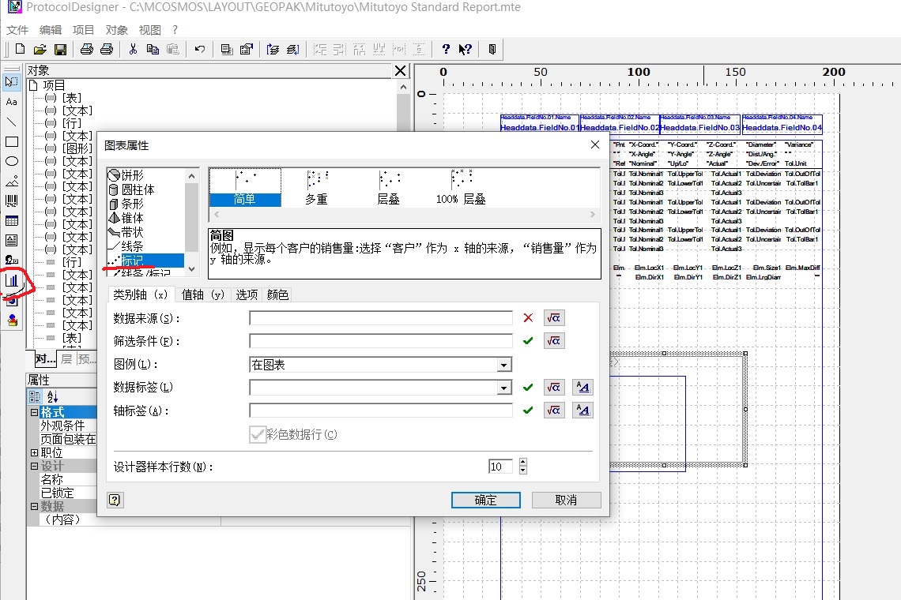The height and width of the screenshot is (600, 901).
Task: Toggle 彩色数据行 checkbox
Action: click(x=258, y=435)
